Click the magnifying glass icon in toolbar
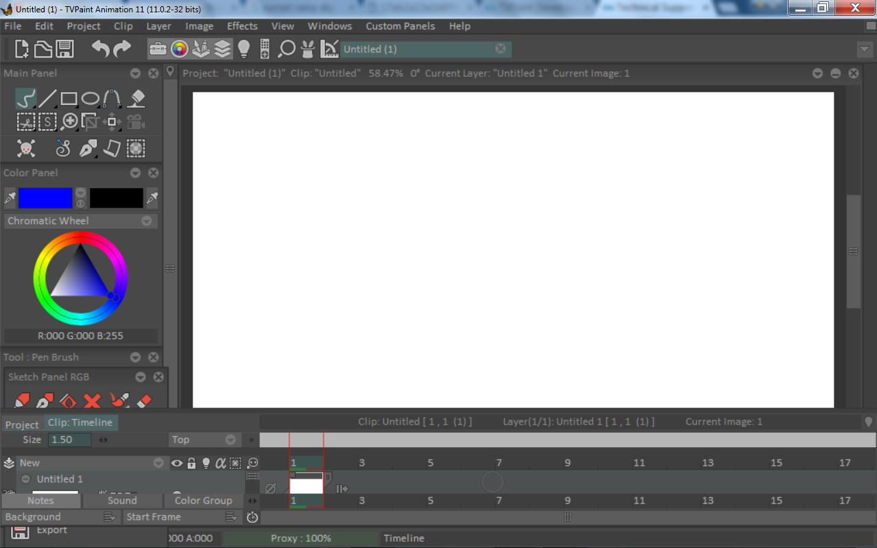The height and width of the screenshot is (548, 877). pos(287,49)
